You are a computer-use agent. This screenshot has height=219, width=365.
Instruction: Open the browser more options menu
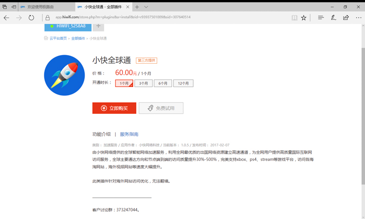tap(359, 18)
